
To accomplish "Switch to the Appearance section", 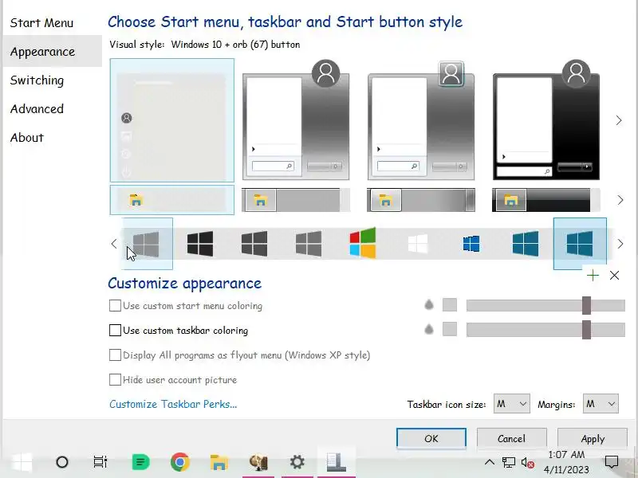I will [52, 52].
